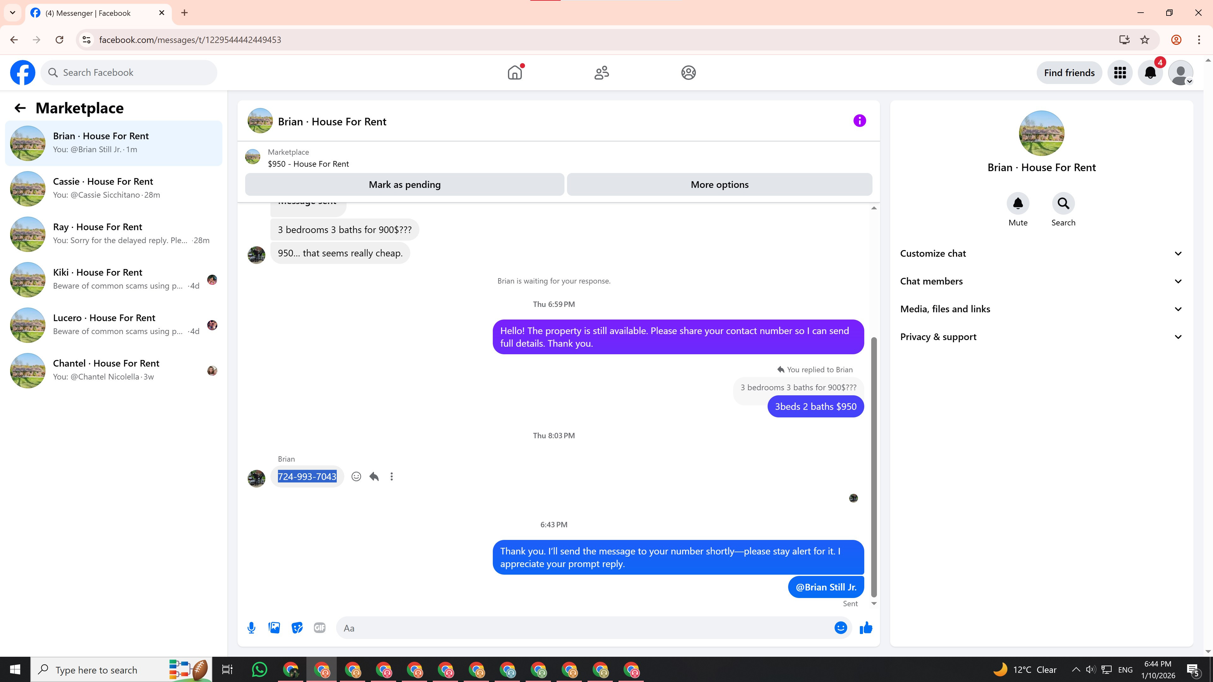Open the emoji picker in message box
This screenshot has height=682, width=1213.
click(x=841, y=628)
